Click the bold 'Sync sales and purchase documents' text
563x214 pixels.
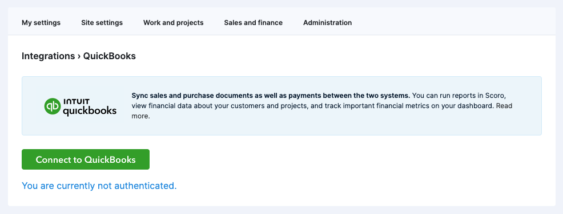271,96
